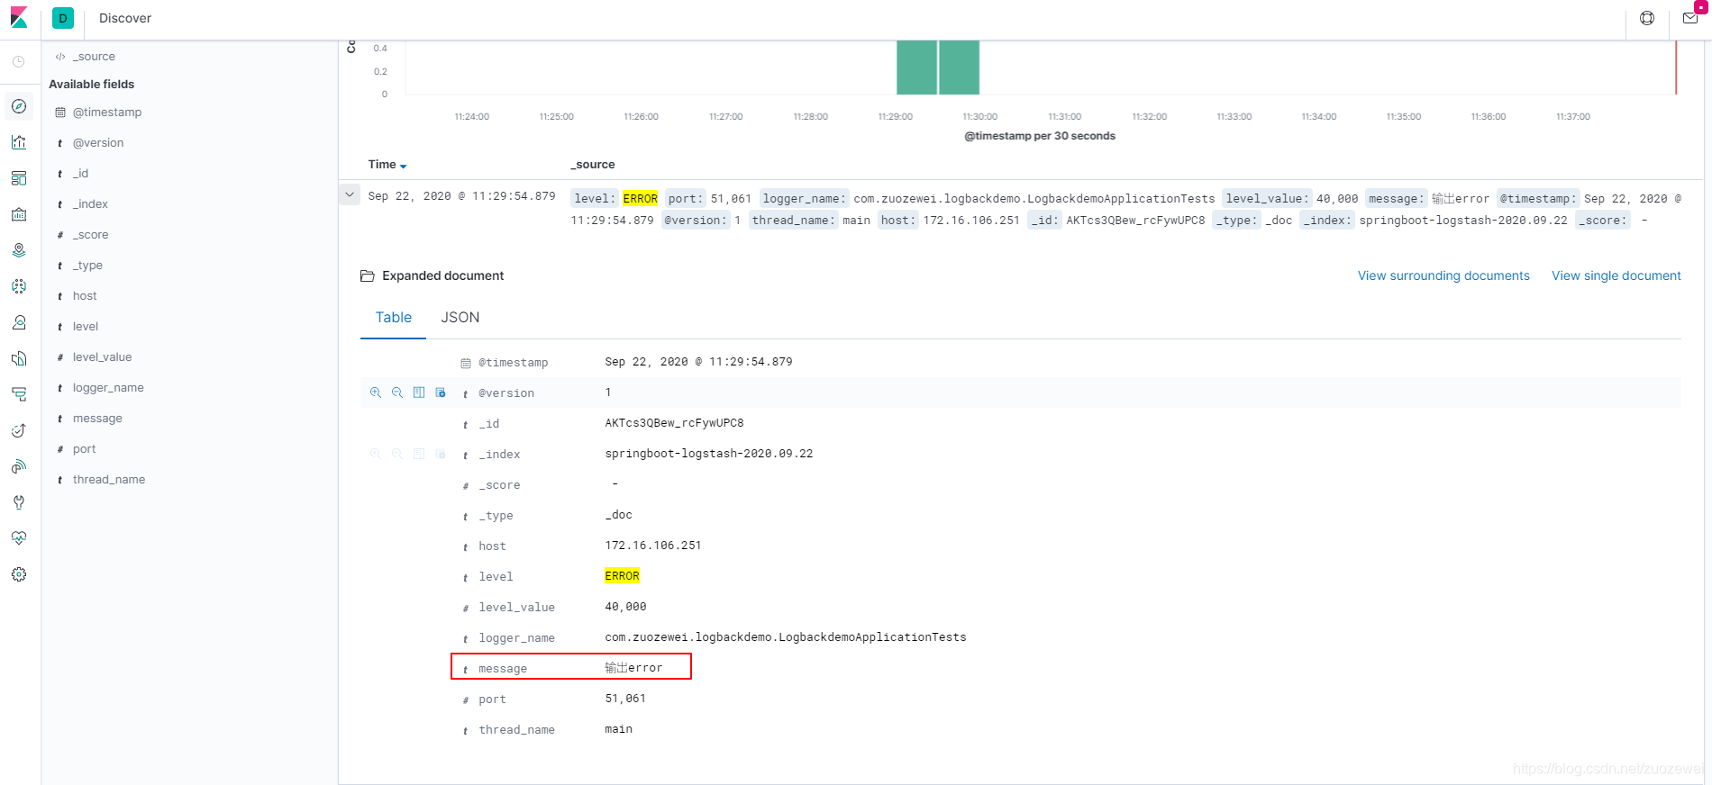This screenshot has width=1712, height=785.
Task: Select _index in Available fields
Action: (x=90, y=204)
